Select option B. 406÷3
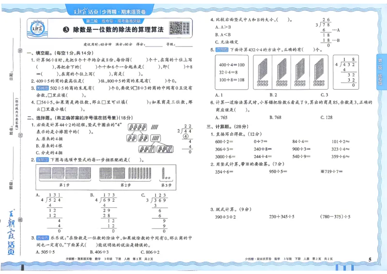Screen dimensions: 387x274 pyautogui.click(x=99, y=252)
